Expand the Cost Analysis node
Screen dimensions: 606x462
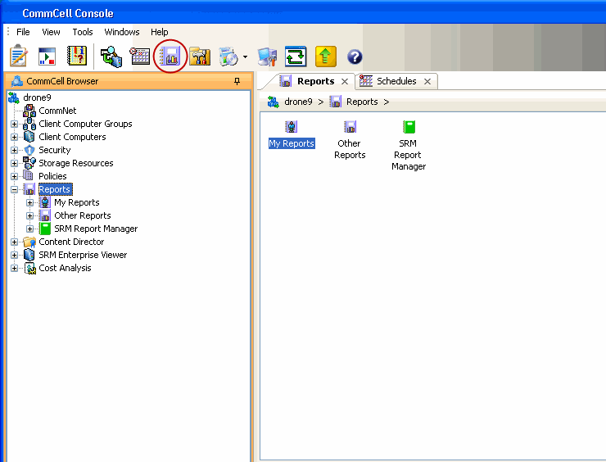[14, 269]
